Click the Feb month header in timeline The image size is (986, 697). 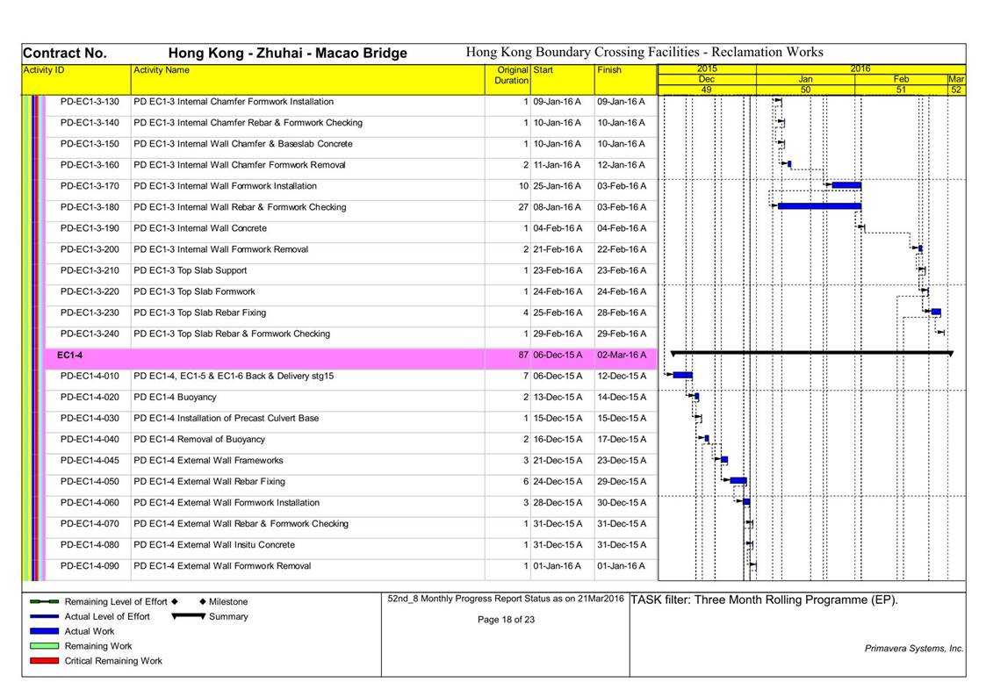901,79
